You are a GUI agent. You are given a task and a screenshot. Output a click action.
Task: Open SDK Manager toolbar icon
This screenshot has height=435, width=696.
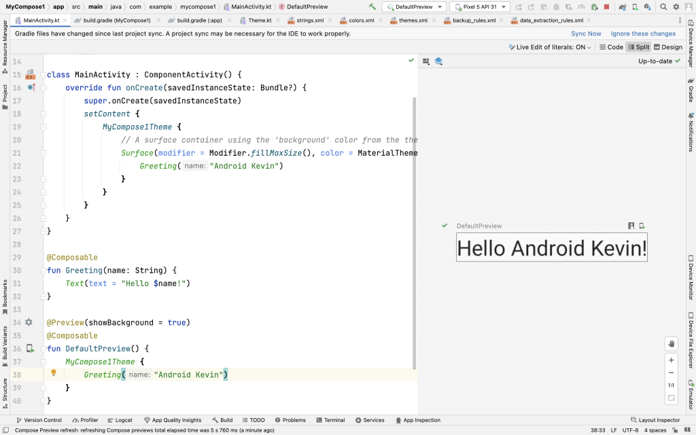tap(648, 7)
